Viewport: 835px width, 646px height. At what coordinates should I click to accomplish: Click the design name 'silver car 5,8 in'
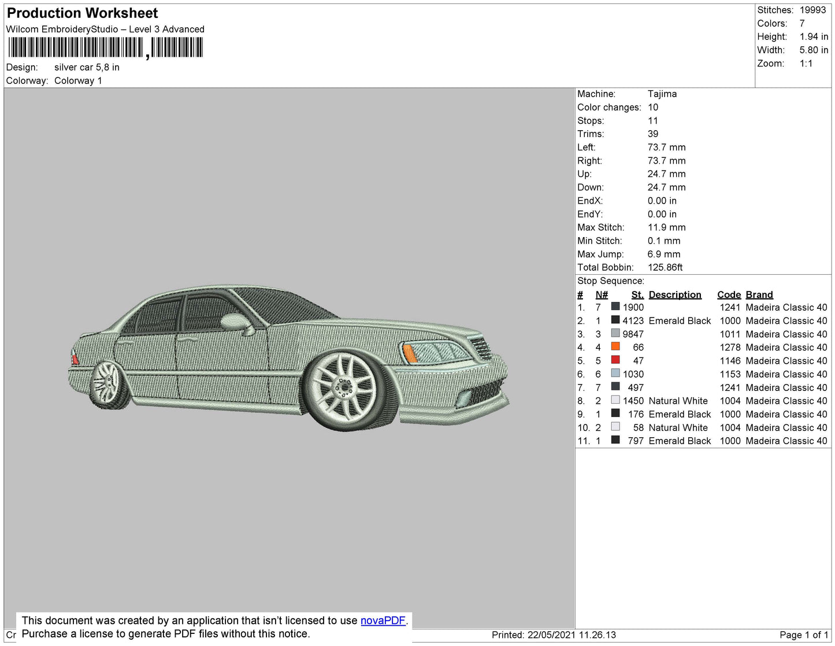pos(87,67)
